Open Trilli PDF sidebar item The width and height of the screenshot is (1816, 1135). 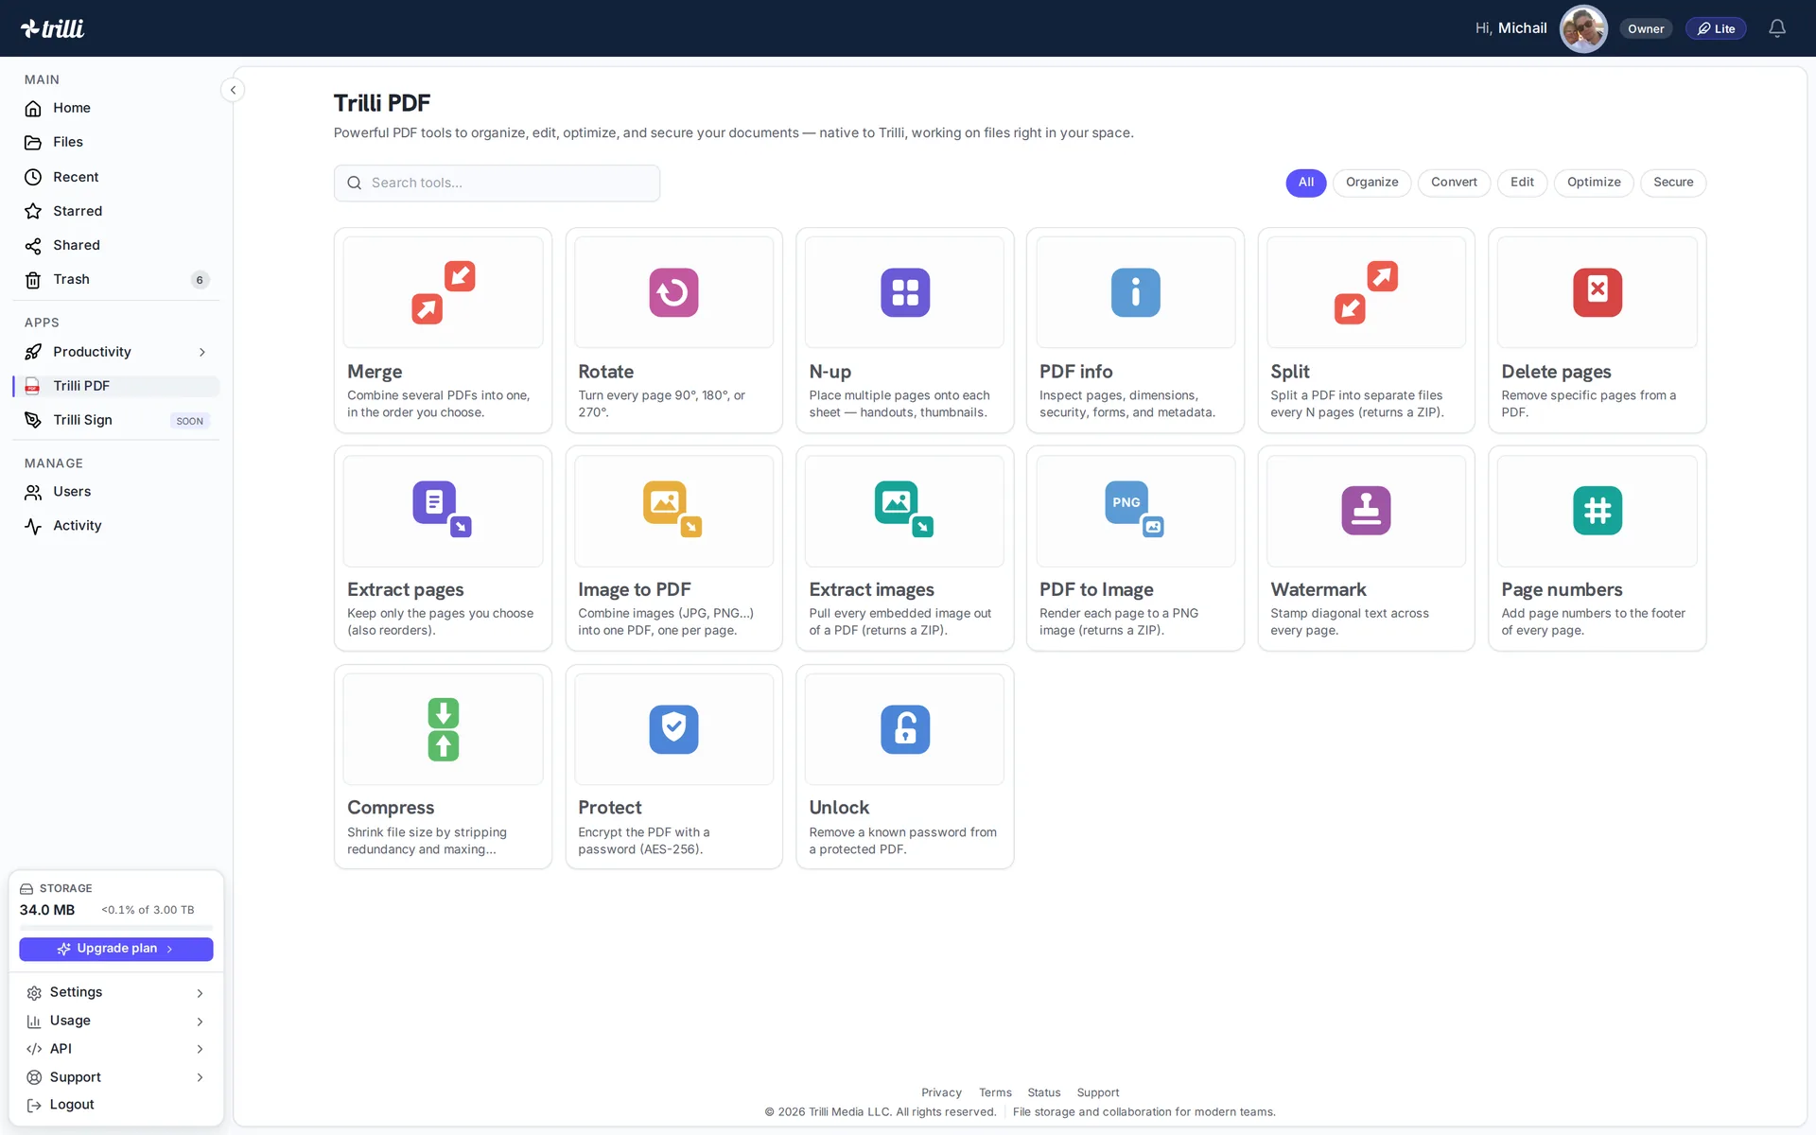(x=115, y=386)
